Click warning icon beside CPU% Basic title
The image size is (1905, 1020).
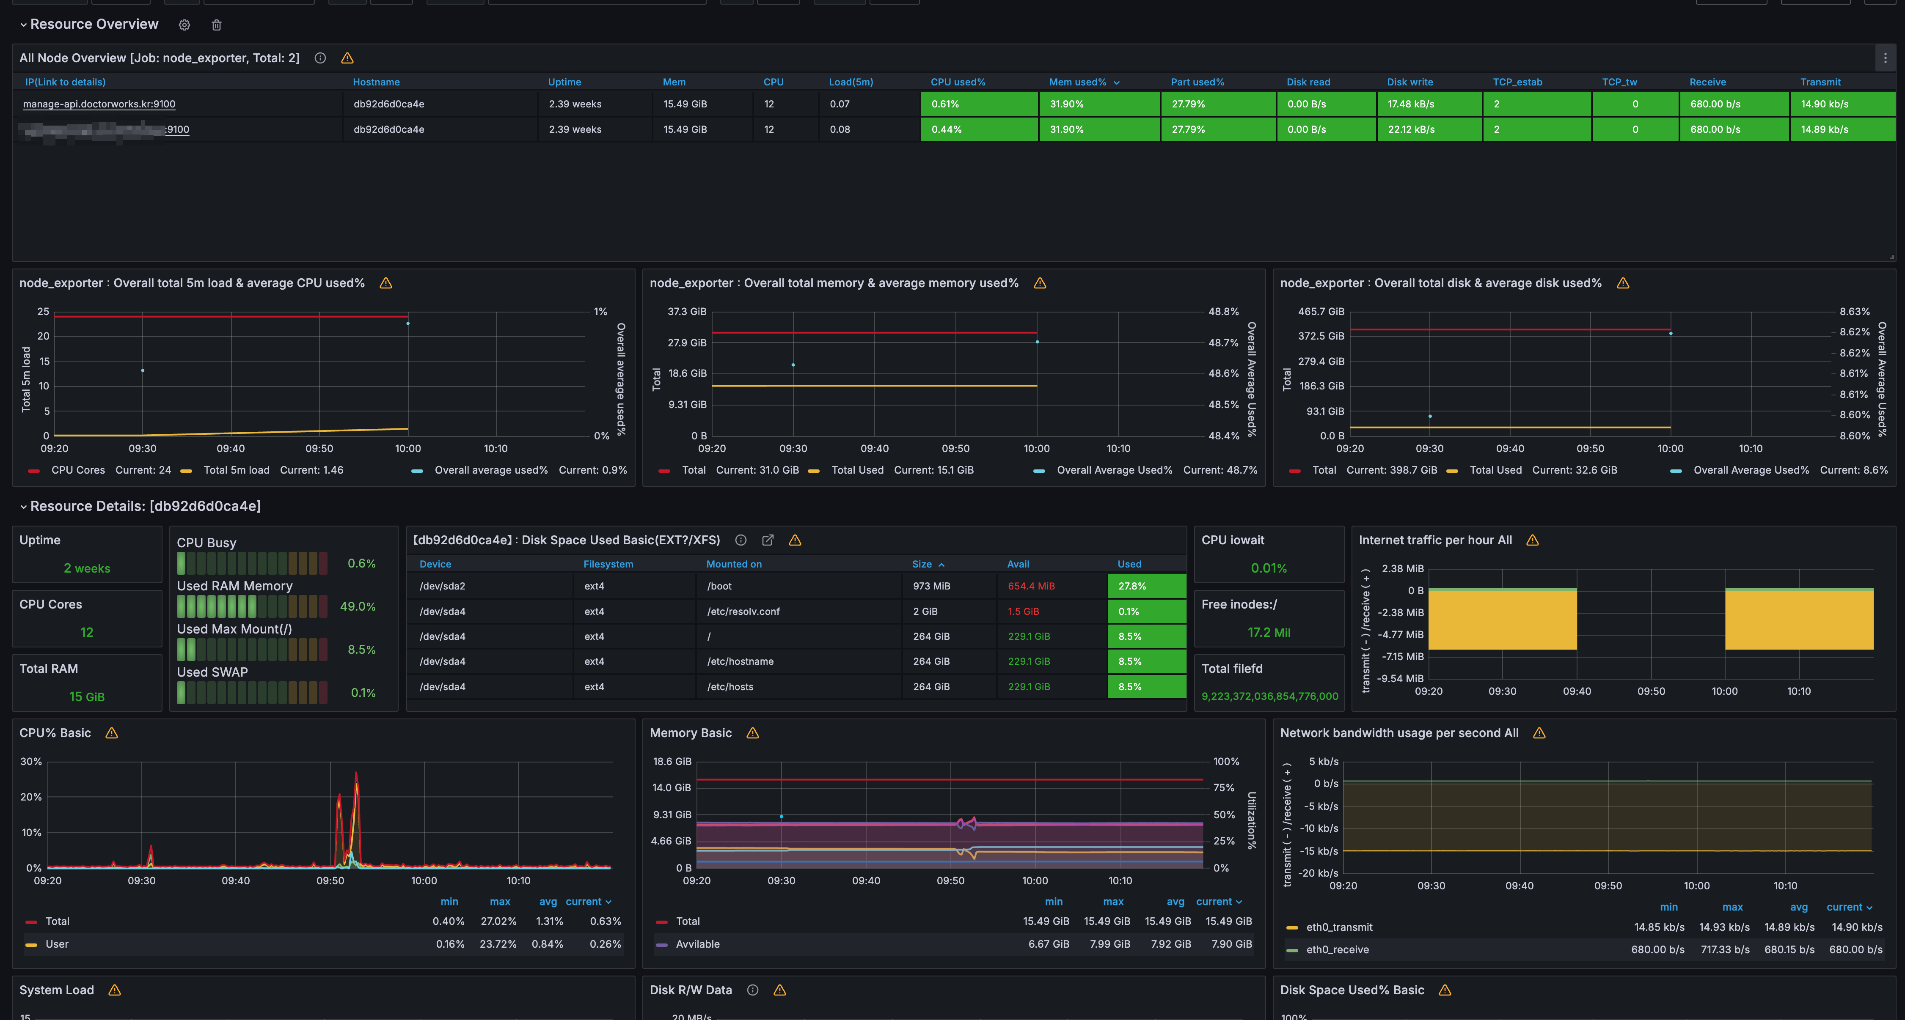(x=112, y=732)
